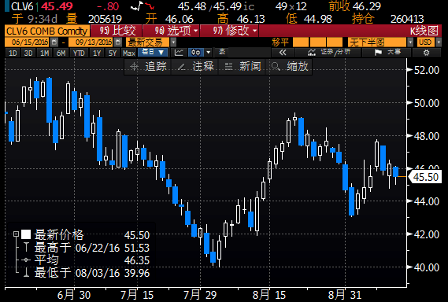Click the 7月 29 date axis label
Screen dimensions: 448x302
[200, 295]
